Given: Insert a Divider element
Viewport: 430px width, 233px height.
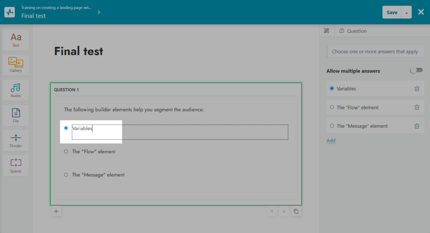Looking at the screenshot, I should click(16, 140).
